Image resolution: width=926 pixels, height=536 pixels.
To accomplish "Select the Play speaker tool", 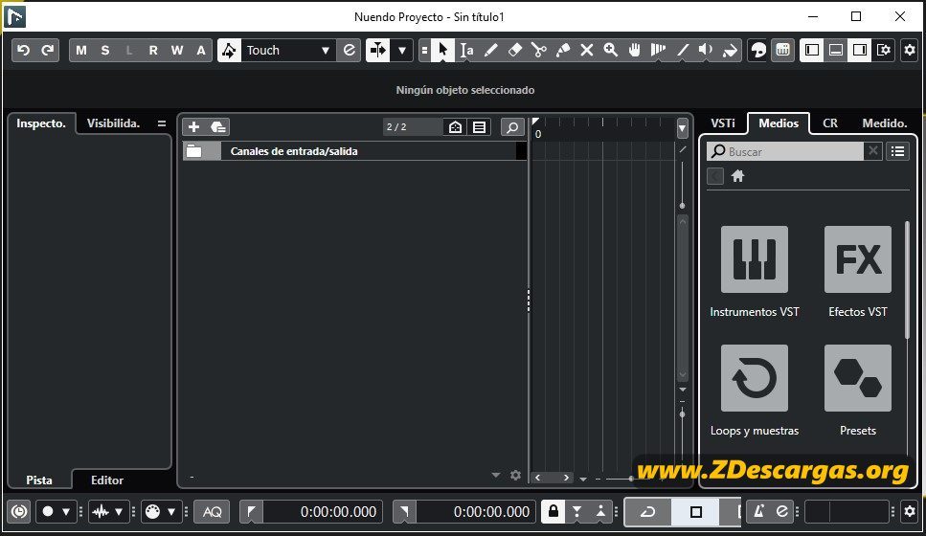I will tap(707, 50).
